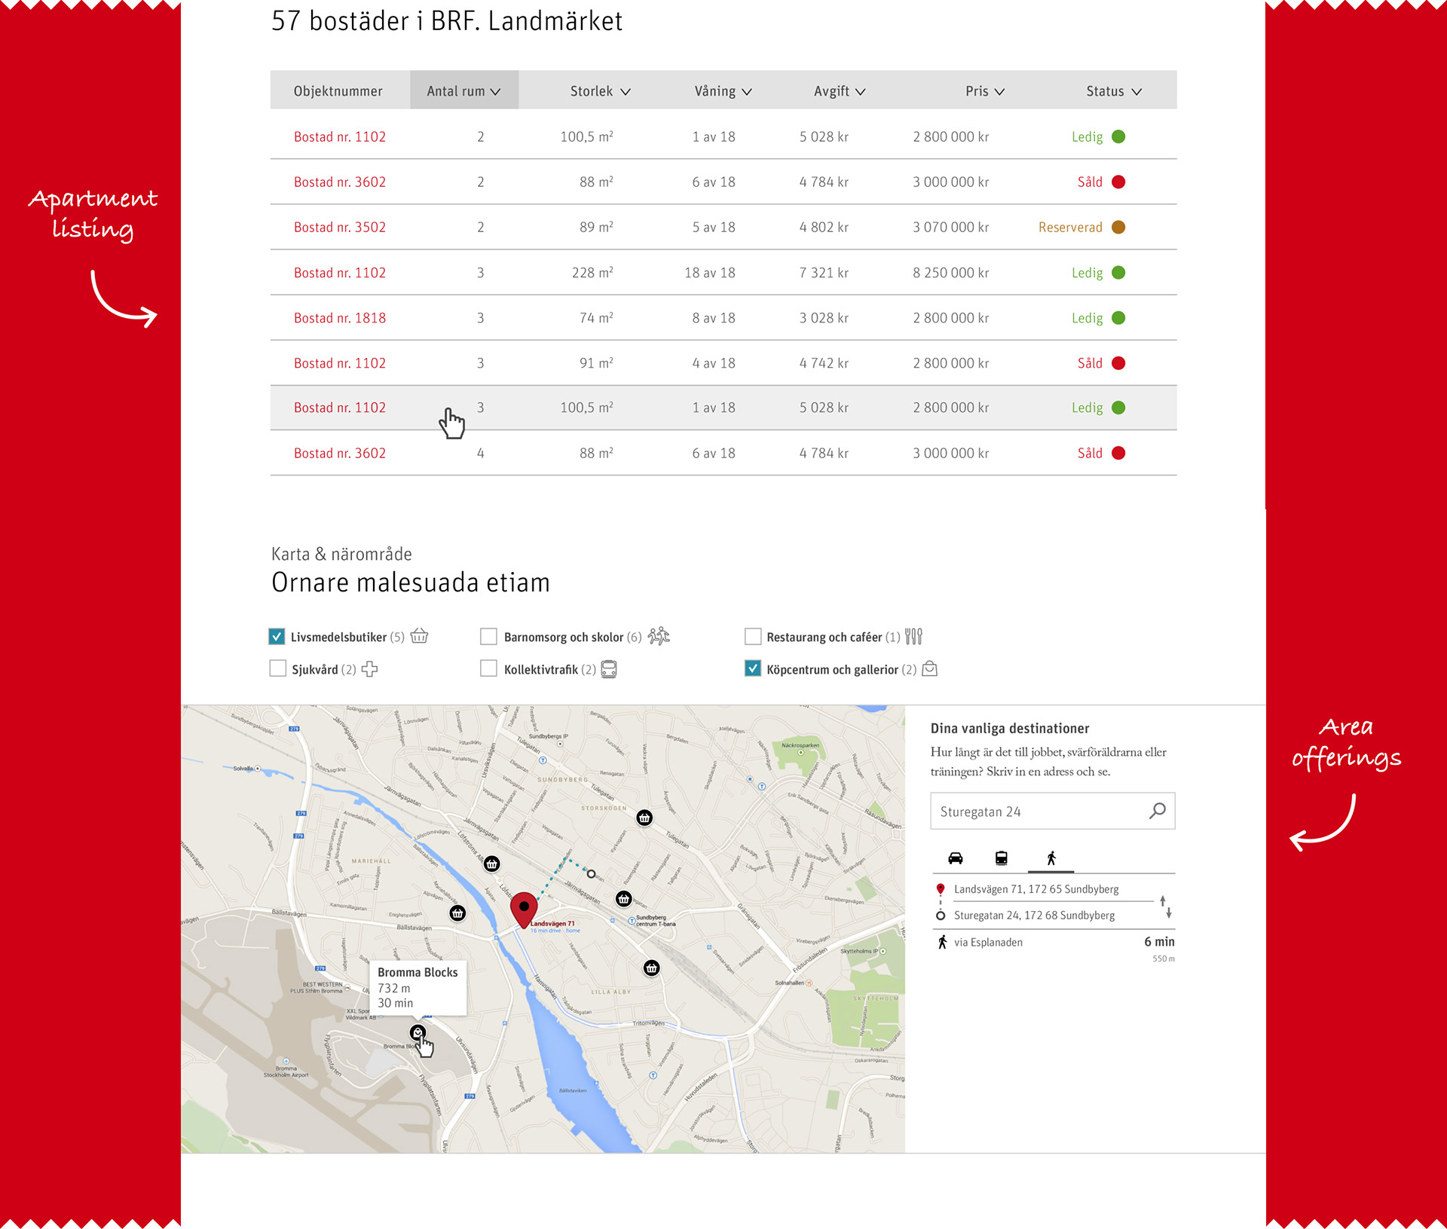Open the Bostad nr. 3502 listing link
1447x1229 pixels.
tap(340, 227)
